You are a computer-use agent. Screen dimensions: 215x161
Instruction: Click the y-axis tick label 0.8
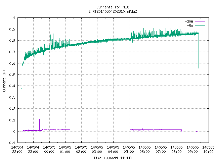coord(12,41)
